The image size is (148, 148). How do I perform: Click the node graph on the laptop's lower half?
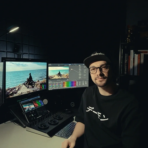[32, 115]
